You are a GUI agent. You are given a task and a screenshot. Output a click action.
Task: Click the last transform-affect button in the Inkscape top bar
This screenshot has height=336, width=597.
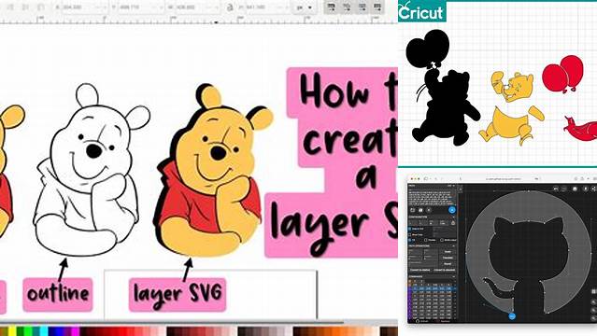tap(377, 7)
